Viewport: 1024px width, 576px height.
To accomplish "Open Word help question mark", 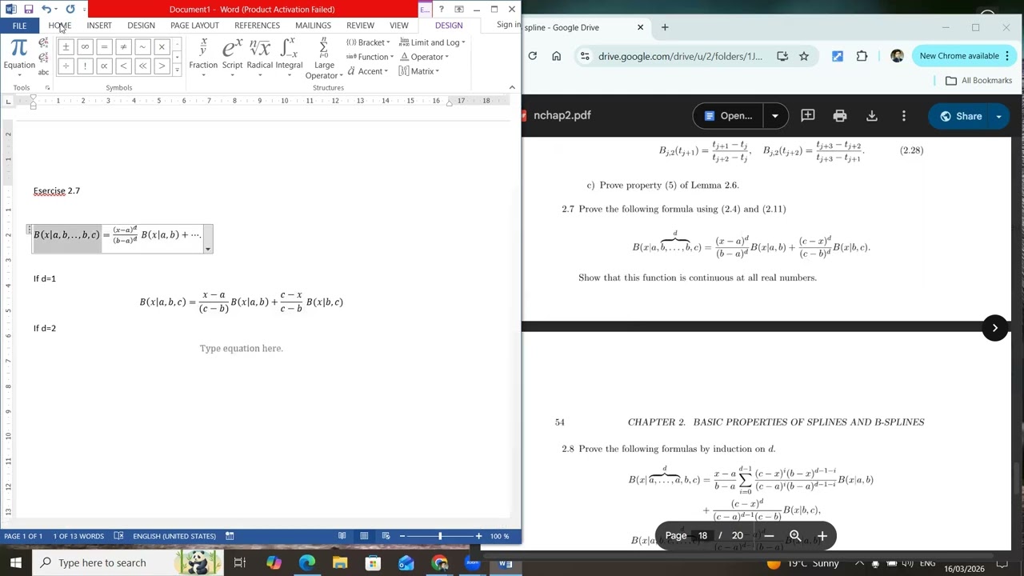I will tap(441, 10).
